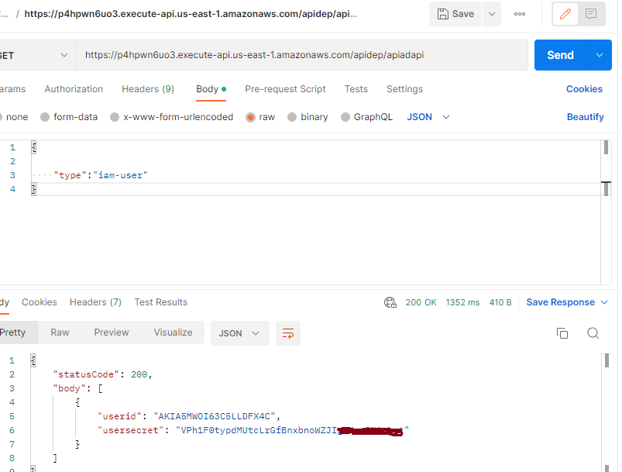Select the form-data radio button
This screenshot has width=622, height=472.
pos(45,117)
